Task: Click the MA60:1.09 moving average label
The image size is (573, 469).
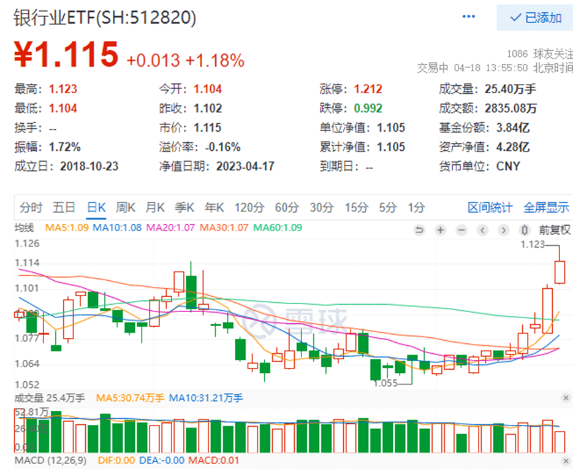Action: (x=278, y=227)
